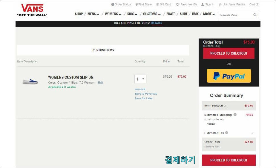Open the SURF menu item

point(184,14)
